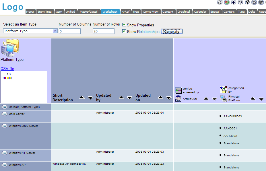Click the Platform Type folder computer icon
The height and width of the screenshot is (171, 266).
(x=10, y=48)
